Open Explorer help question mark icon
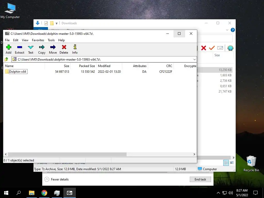Viewport: 264px width, 198px height. 233,30
